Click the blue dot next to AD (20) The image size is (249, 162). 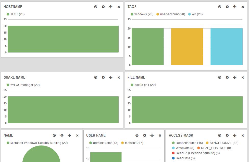189,14
